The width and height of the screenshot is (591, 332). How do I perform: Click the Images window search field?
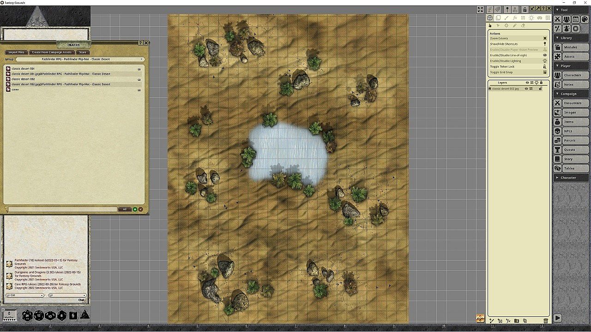(63, 209)
